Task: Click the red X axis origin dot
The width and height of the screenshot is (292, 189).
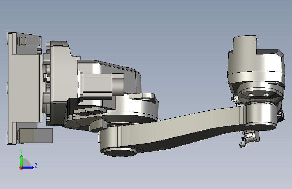Action: [21, 168]
